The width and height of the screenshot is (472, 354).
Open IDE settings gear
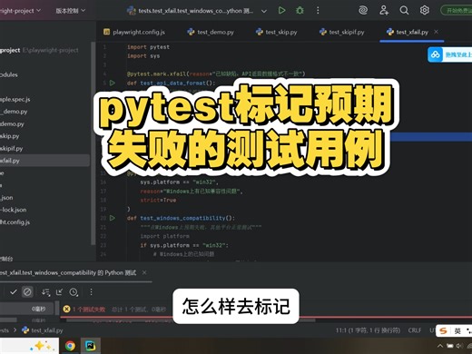(425, 11)
